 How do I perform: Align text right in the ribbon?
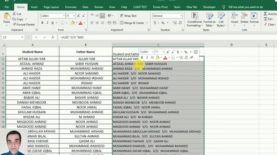pos(102,23)
